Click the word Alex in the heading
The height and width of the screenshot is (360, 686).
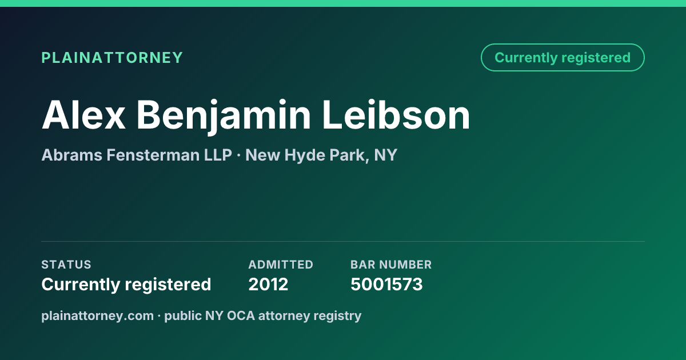click(x=83, y=115)
